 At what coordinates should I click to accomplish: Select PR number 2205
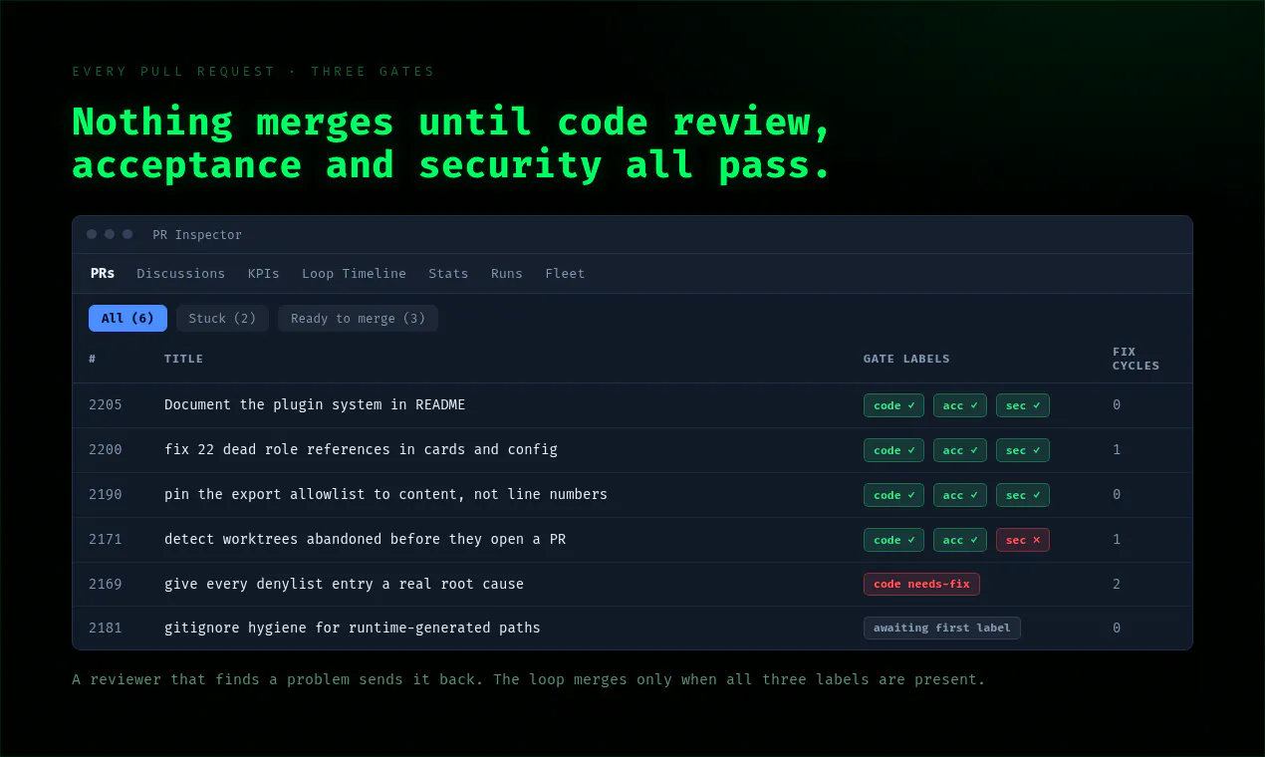click(106, 404)
